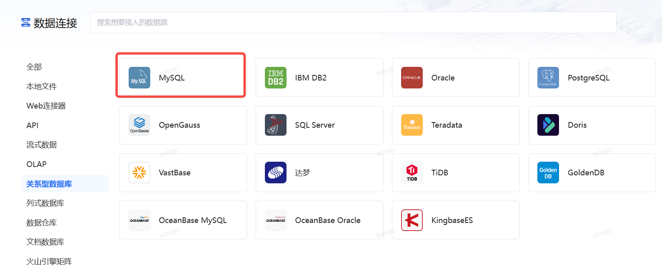Select the 本地文件 category
The image size is (662, 267).
coord(42,86)
